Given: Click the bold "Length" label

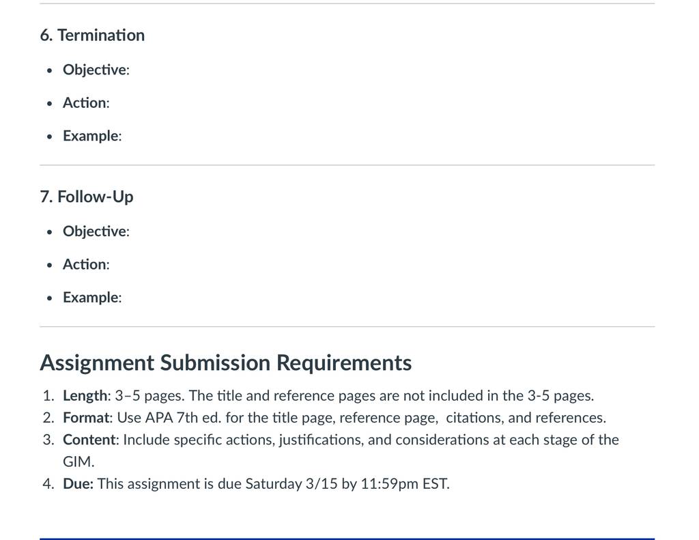Looking at the screenshot, I should click(x=85, y=395).
